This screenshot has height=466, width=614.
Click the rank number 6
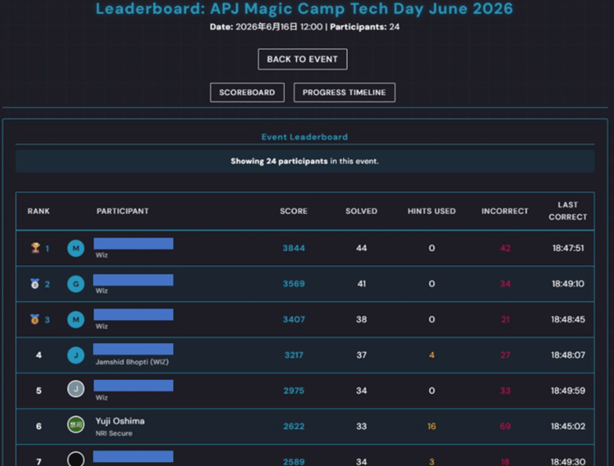[39, 426]
